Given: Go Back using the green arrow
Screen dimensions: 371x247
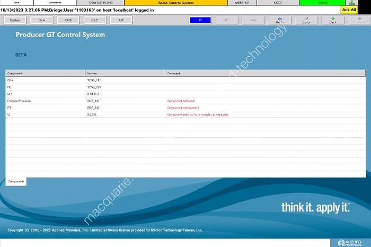Looking at the screenshot, I should tap(333, 20).
